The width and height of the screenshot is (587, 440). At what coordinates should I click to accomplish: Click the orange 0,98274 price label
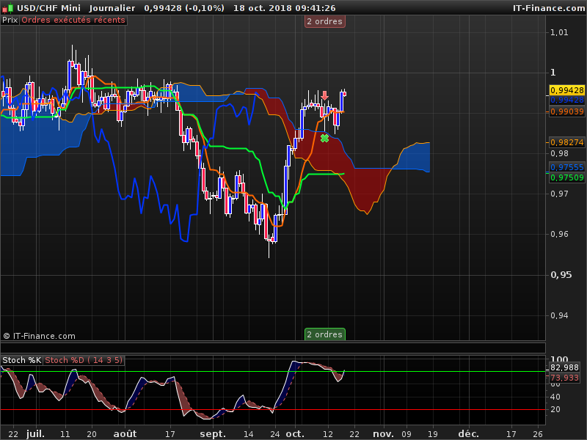pyautogui.click(x=566, y=142)
